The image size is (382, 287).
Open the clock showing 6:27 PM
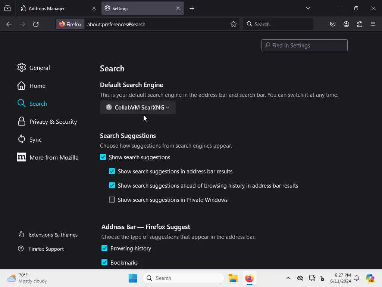[340, 278]
